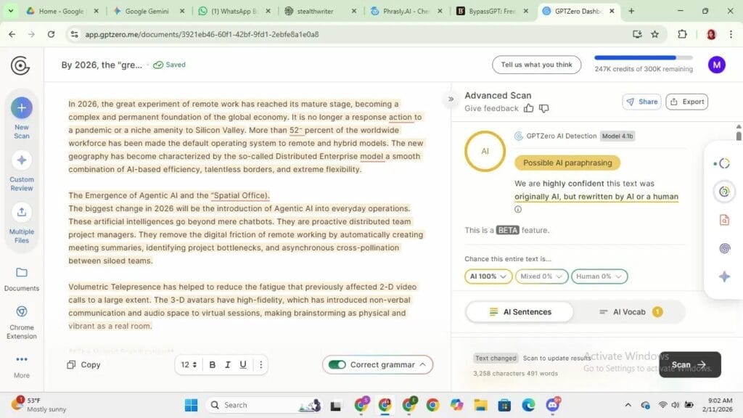Expand the Human 0% dropdown
Screen dimensions: 743x418
[599, 276]
